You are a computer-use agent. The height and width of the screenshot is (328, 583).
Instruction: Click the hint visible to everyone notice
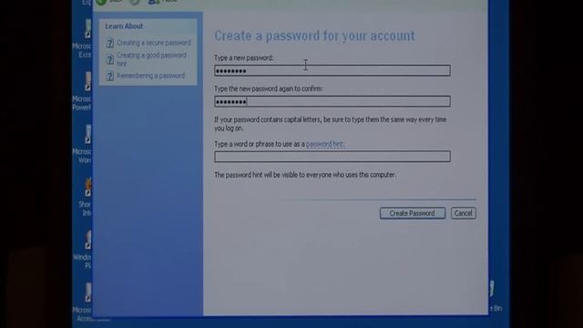(x=305, y=175)
